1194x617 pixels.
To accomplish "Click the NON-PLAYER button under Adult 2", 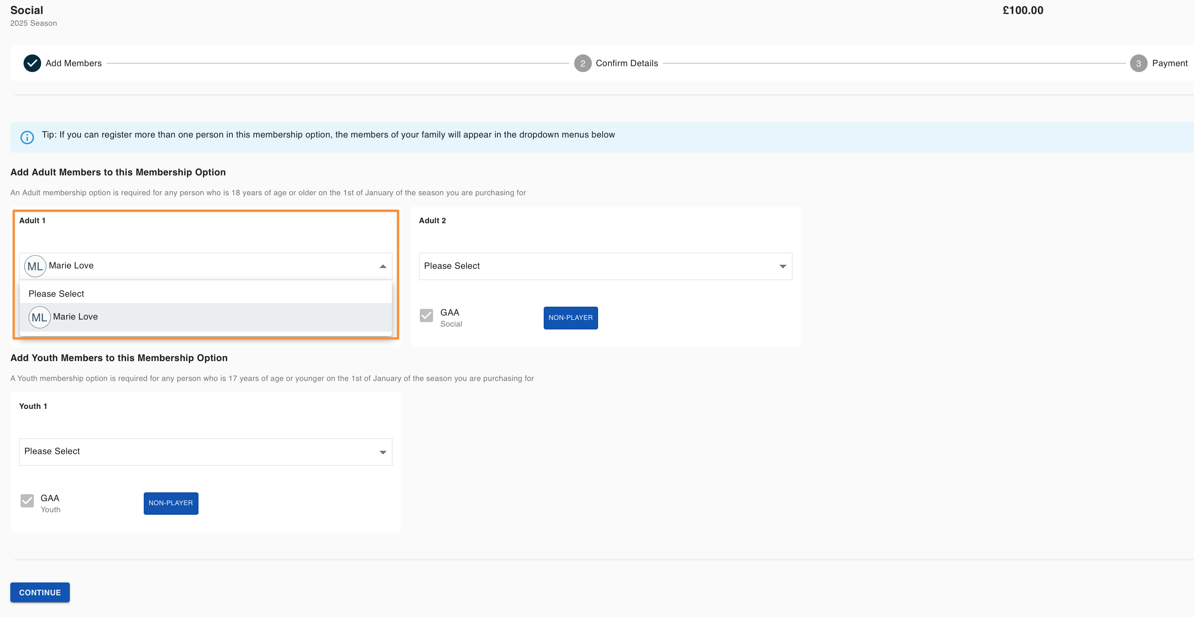I will [571, 318].
